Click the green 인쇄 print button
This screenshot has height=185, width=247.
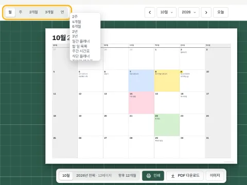pyautogui.click(x=153, y=176)
